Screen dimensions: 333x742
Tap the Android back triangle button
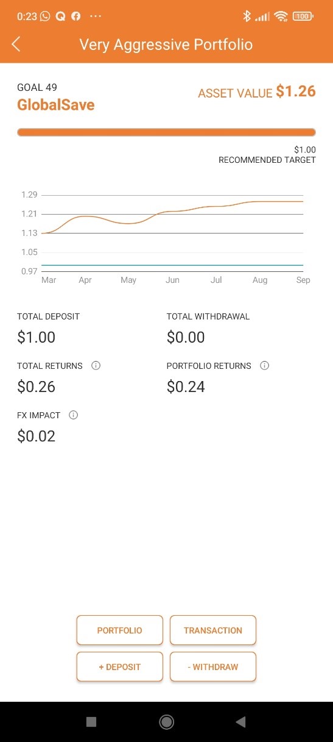click(240, 722)
